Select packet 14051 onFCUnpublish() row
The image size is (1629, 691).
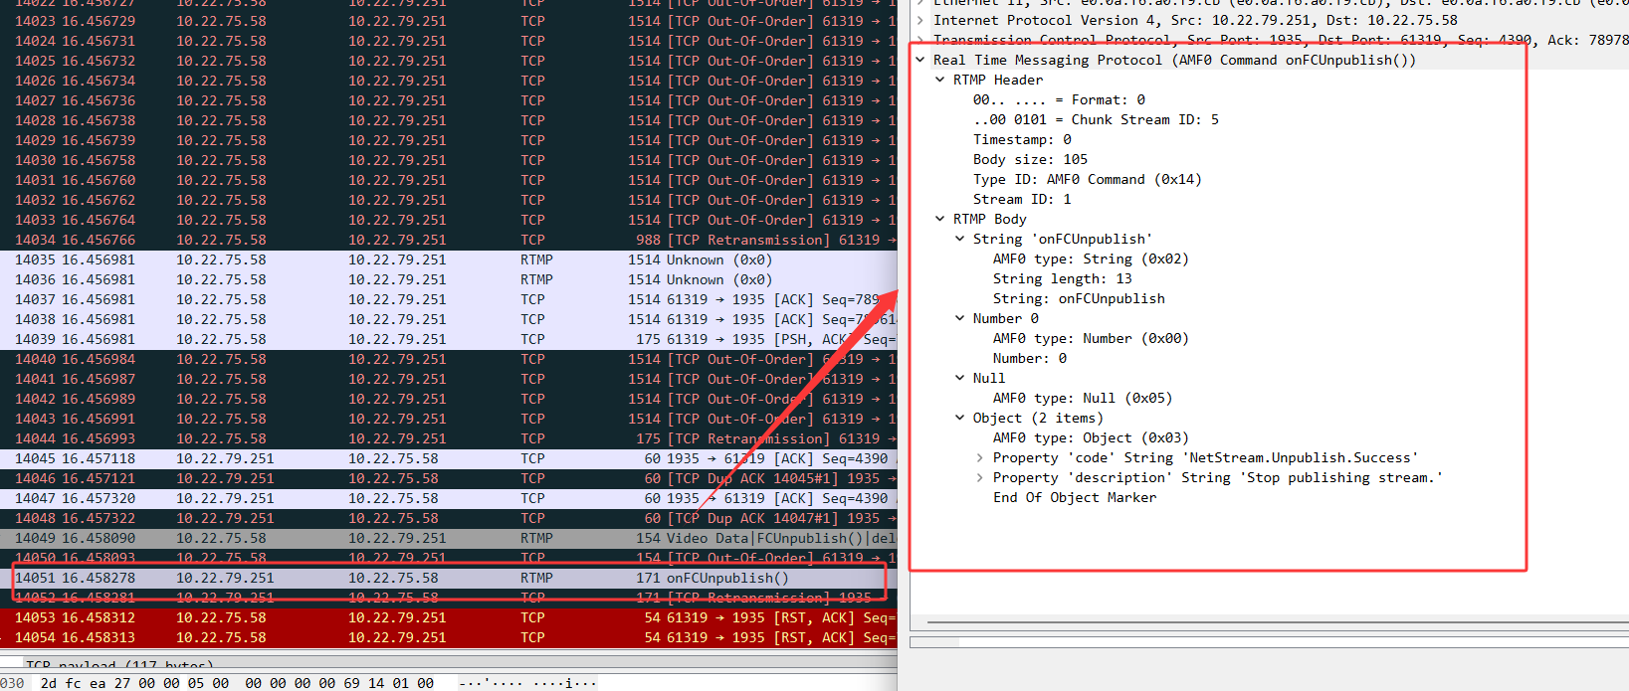(x=449, y=578)
